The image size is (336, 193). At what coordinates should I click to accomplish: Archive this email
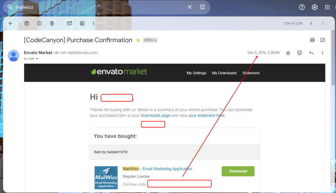click(27, 23)
